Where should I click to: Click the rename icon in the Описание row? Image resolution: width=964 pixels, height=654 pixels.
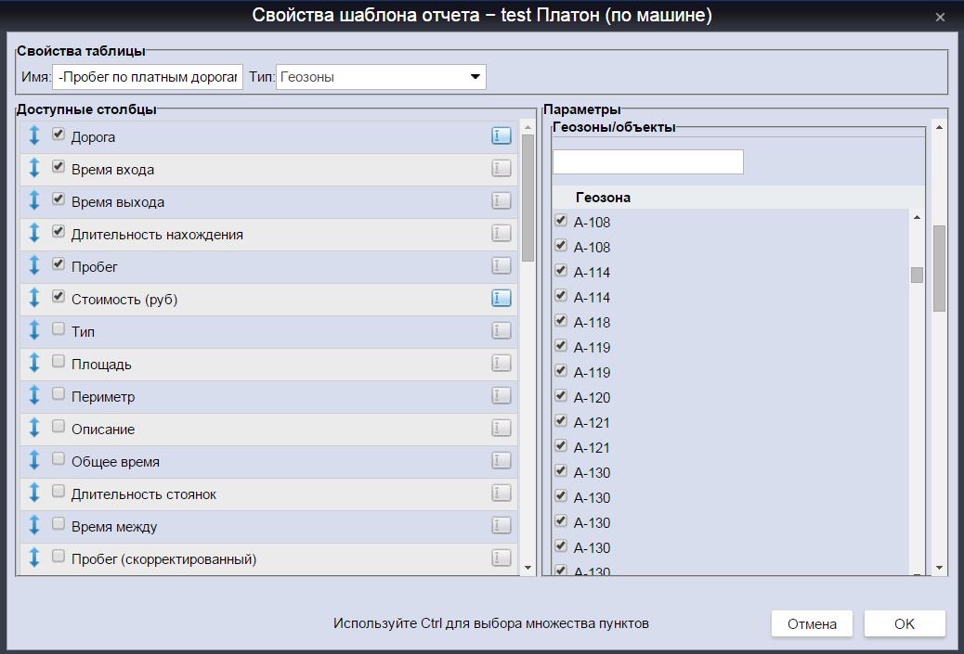[x=501, y=429]
